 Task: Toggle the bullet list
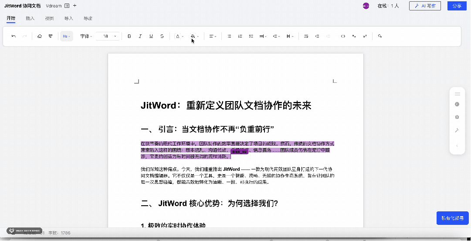point(230,36)
